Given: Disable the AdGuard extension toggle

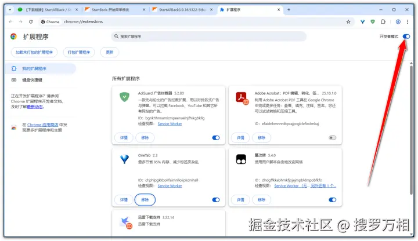Looking at the screenshot, I should coord(216,138).
